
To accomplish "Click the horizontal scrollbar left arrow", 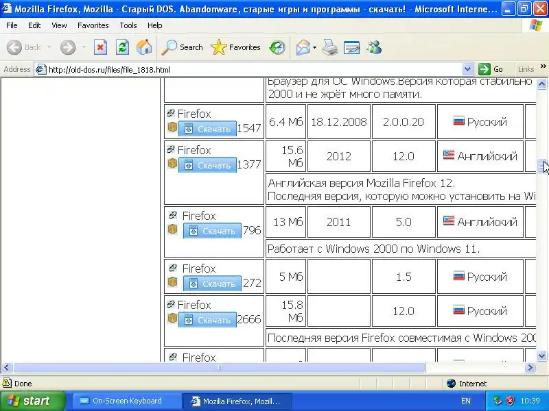I will pos(7,367).
